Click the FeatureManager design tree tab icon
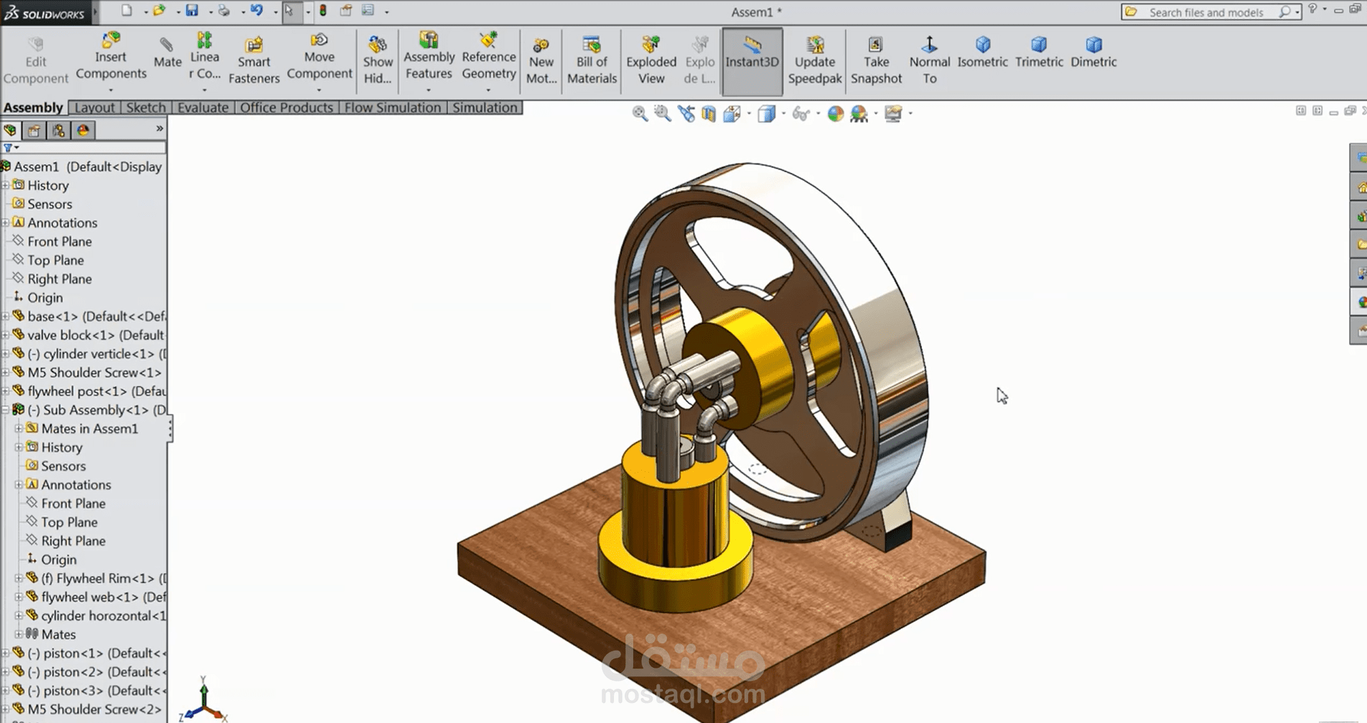Image resolution: width=1367 pixels, height=723 pixels. tap(10, 131)
